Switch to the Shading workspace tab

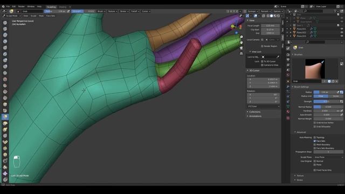[63, 7]
